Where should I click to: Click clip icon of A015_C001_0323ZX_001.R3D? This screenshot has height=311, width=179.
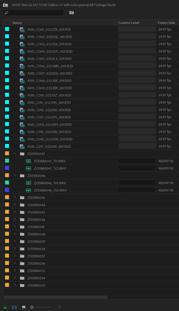[x=22, y=30]
